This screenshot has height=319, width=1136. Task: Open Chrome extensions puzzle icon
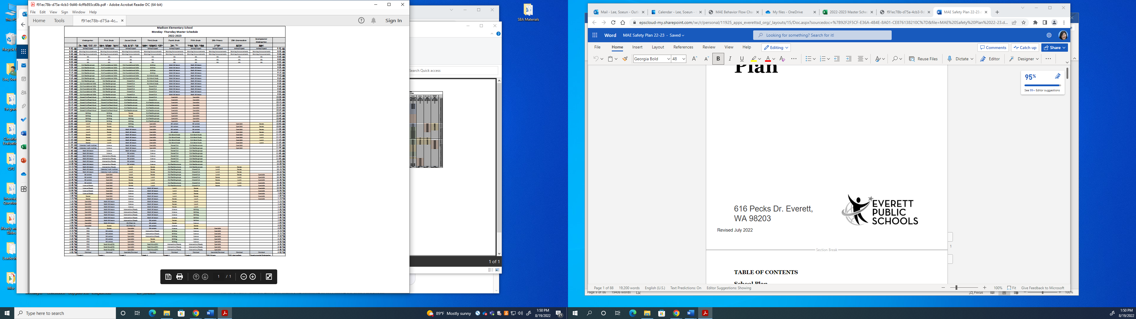point(1035,22)
